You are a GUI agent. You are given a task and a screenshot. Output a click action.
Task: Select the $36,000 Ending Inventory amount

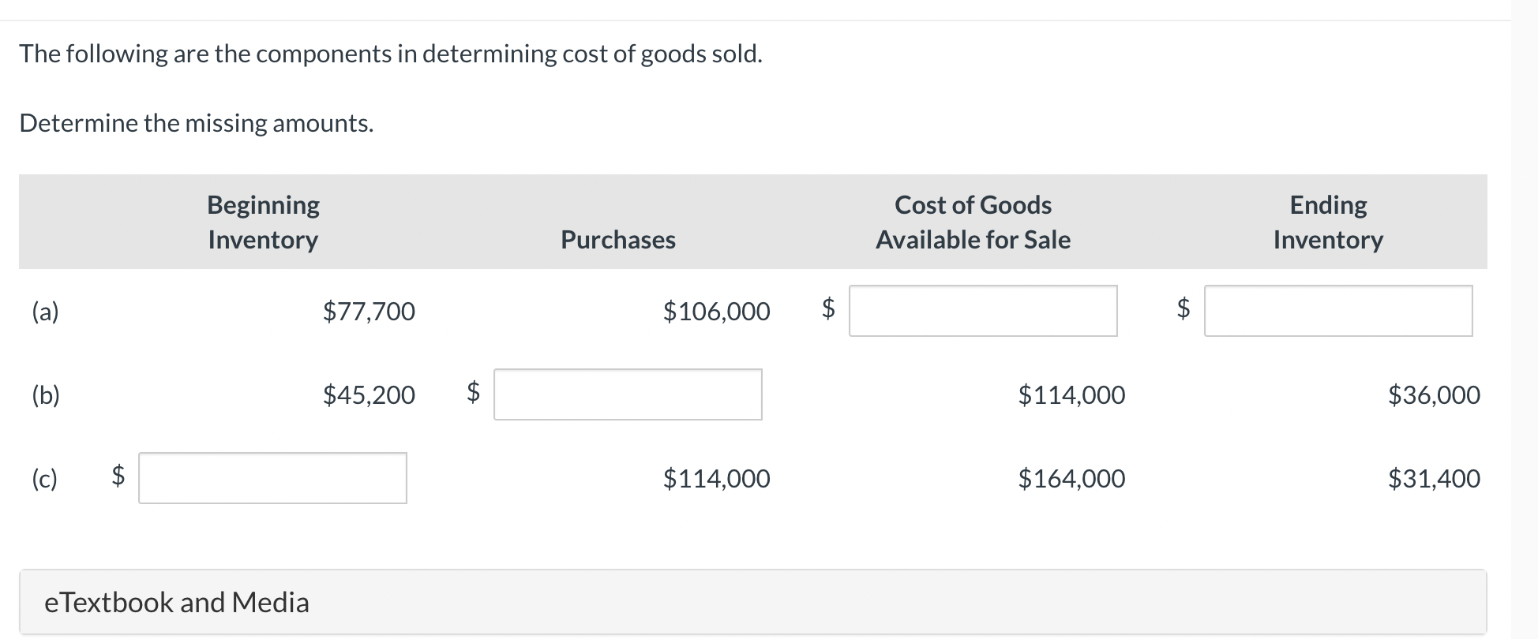[x=1434, y=394]
